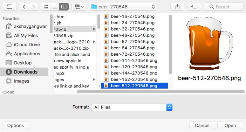This screenshot has height=132, width=246.
Task: Click the file list vertical scrollbar
Action: [x=171, y=44]
